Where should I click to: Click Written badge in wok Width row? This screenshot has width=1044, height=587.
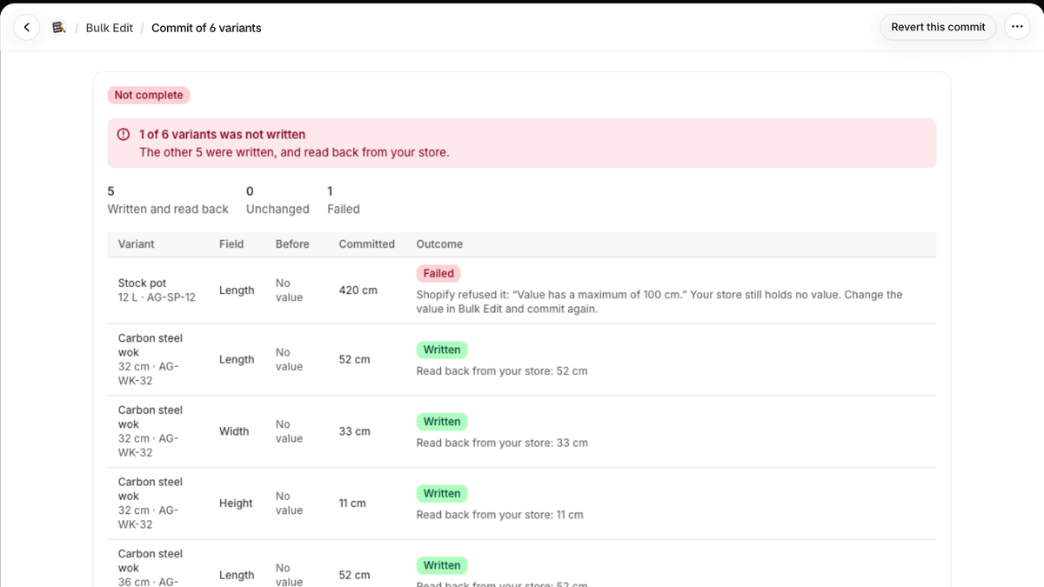[442, 422]
